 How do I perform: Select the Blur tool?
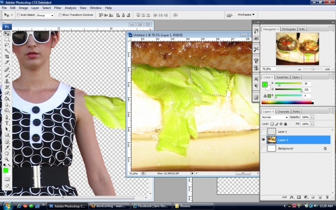7,104
